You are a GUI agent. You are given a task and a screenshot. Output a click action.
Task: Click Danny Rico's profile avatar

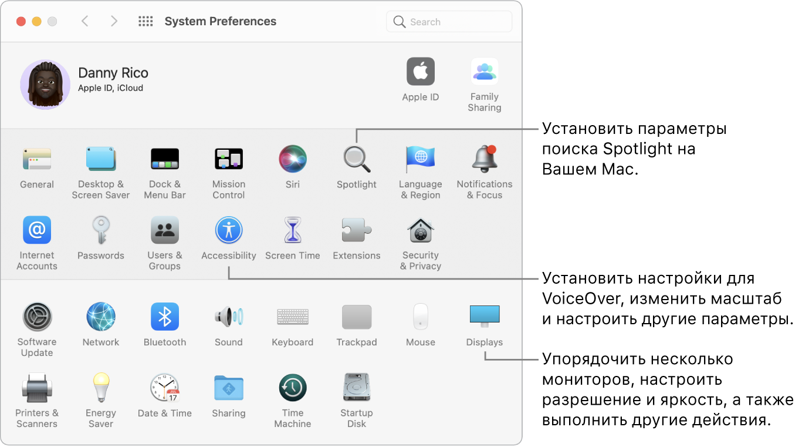45,85
